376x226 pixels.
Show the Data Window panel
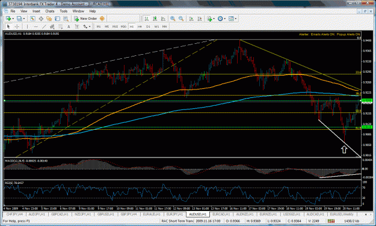tap(41, 19)
